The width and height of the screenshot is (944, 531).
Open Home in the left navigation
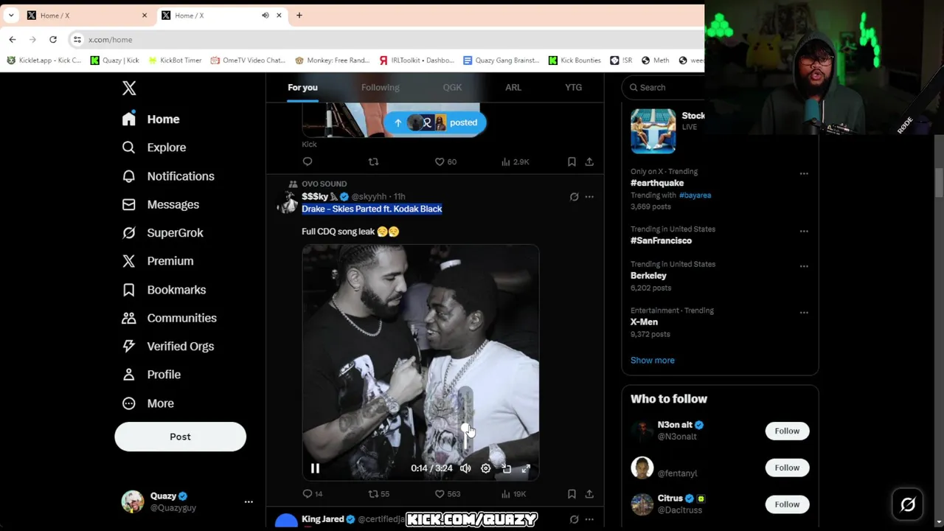point(151,119)
